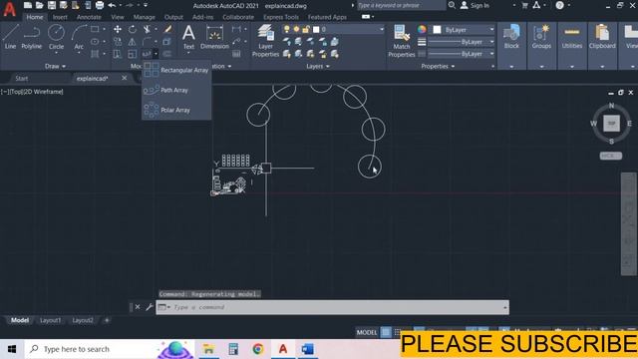Image resolution: width=638 pixels, height=359 pixels.
Task: Click the Match Properties tool
Action: tap(401, 41)
